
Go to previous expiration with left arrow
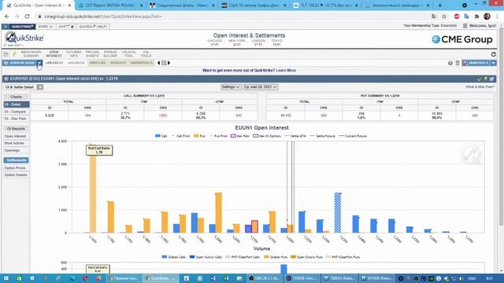coord(158,63)
